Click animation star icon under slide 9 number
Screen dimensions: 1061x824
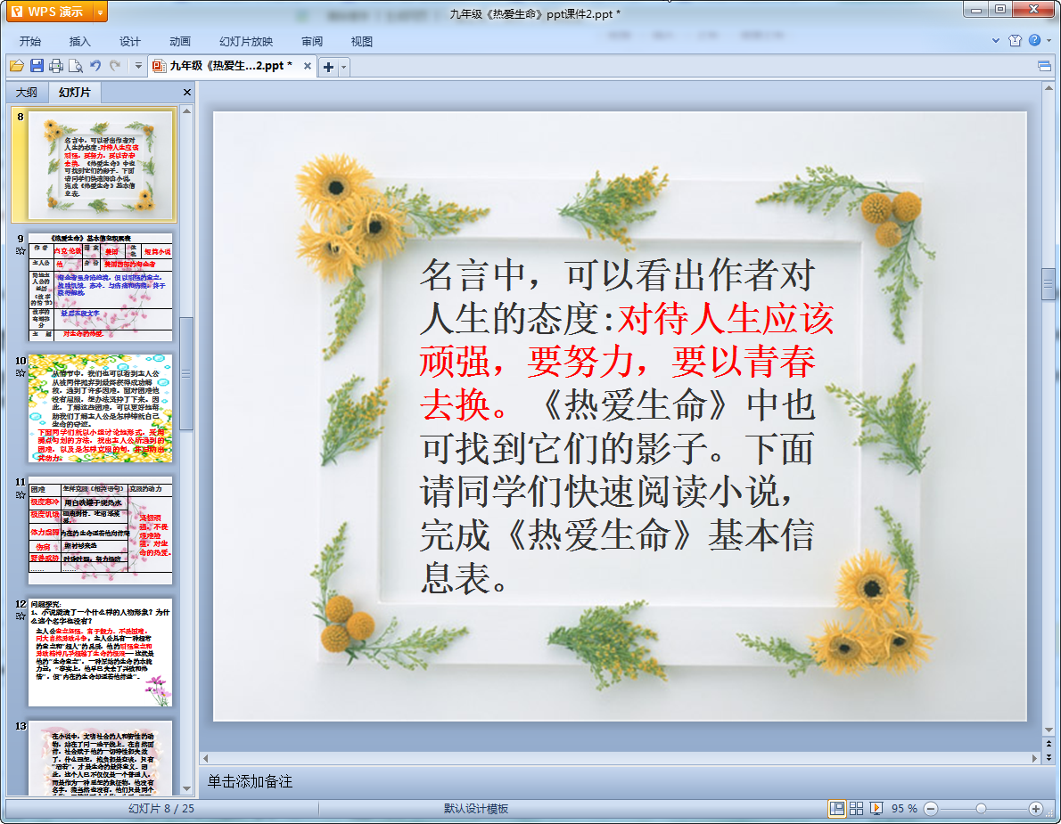[x=21, y=251]
